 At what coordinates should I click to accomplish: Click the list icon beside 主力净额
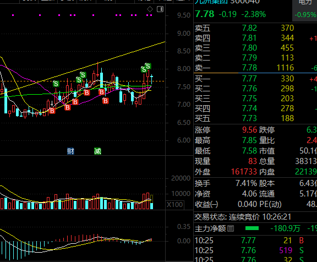231,228
